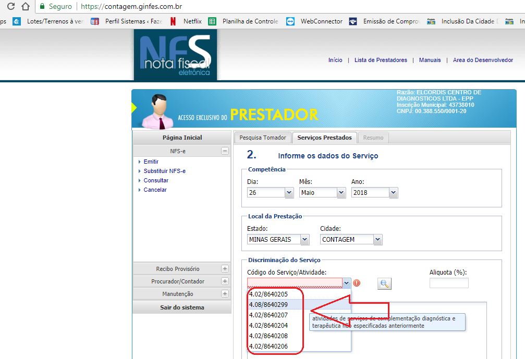Click the green secure padlock icon

pos(42,6)
